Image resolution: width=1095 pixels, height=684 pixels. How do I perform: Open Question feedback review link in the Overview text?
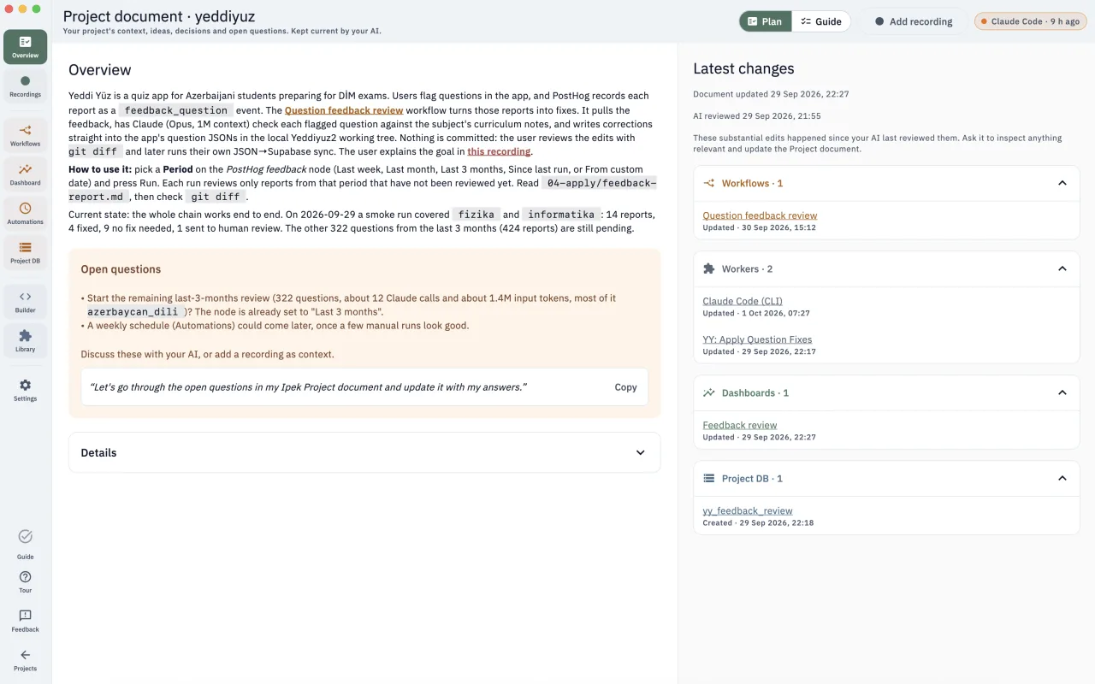(344, 110)
